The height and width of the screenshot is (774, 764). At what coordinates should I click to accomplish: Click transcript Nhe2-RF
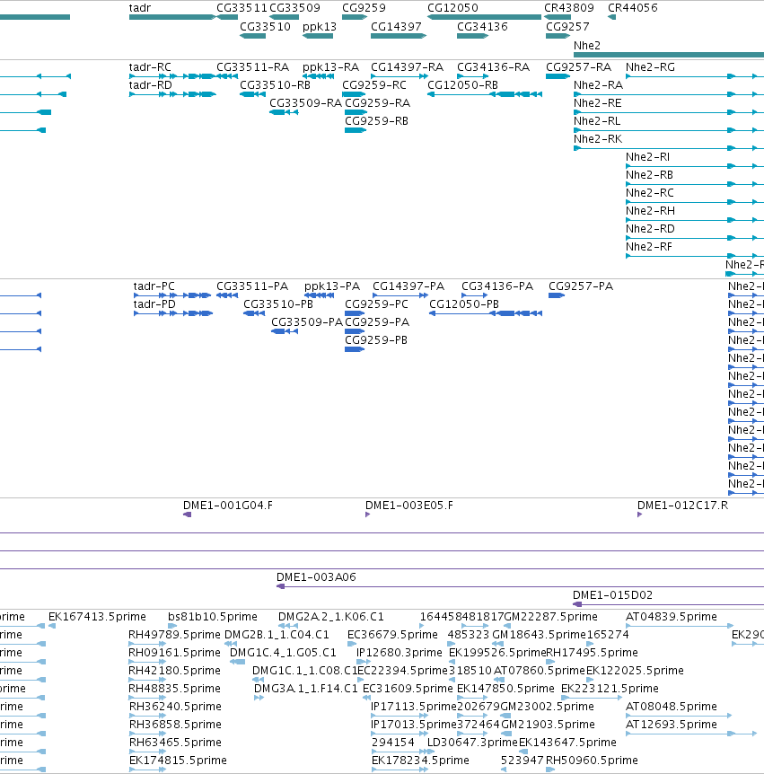pos(649,246)
